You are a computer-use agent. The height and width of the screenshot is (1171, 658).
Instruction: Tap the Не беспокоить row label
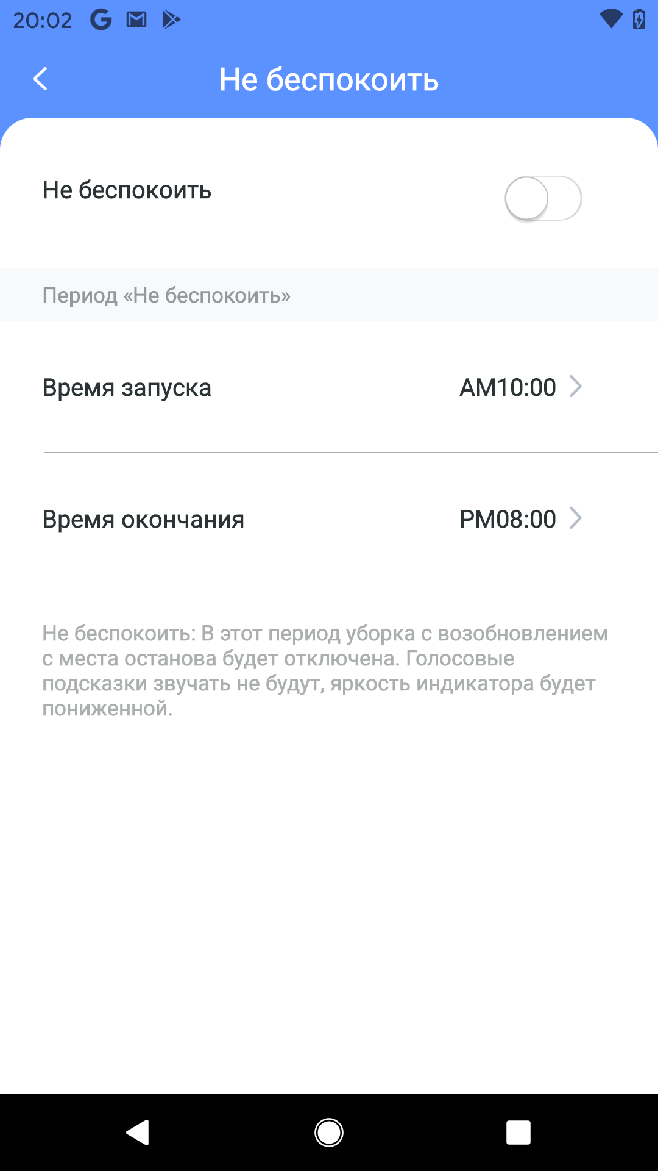point(127,190)
